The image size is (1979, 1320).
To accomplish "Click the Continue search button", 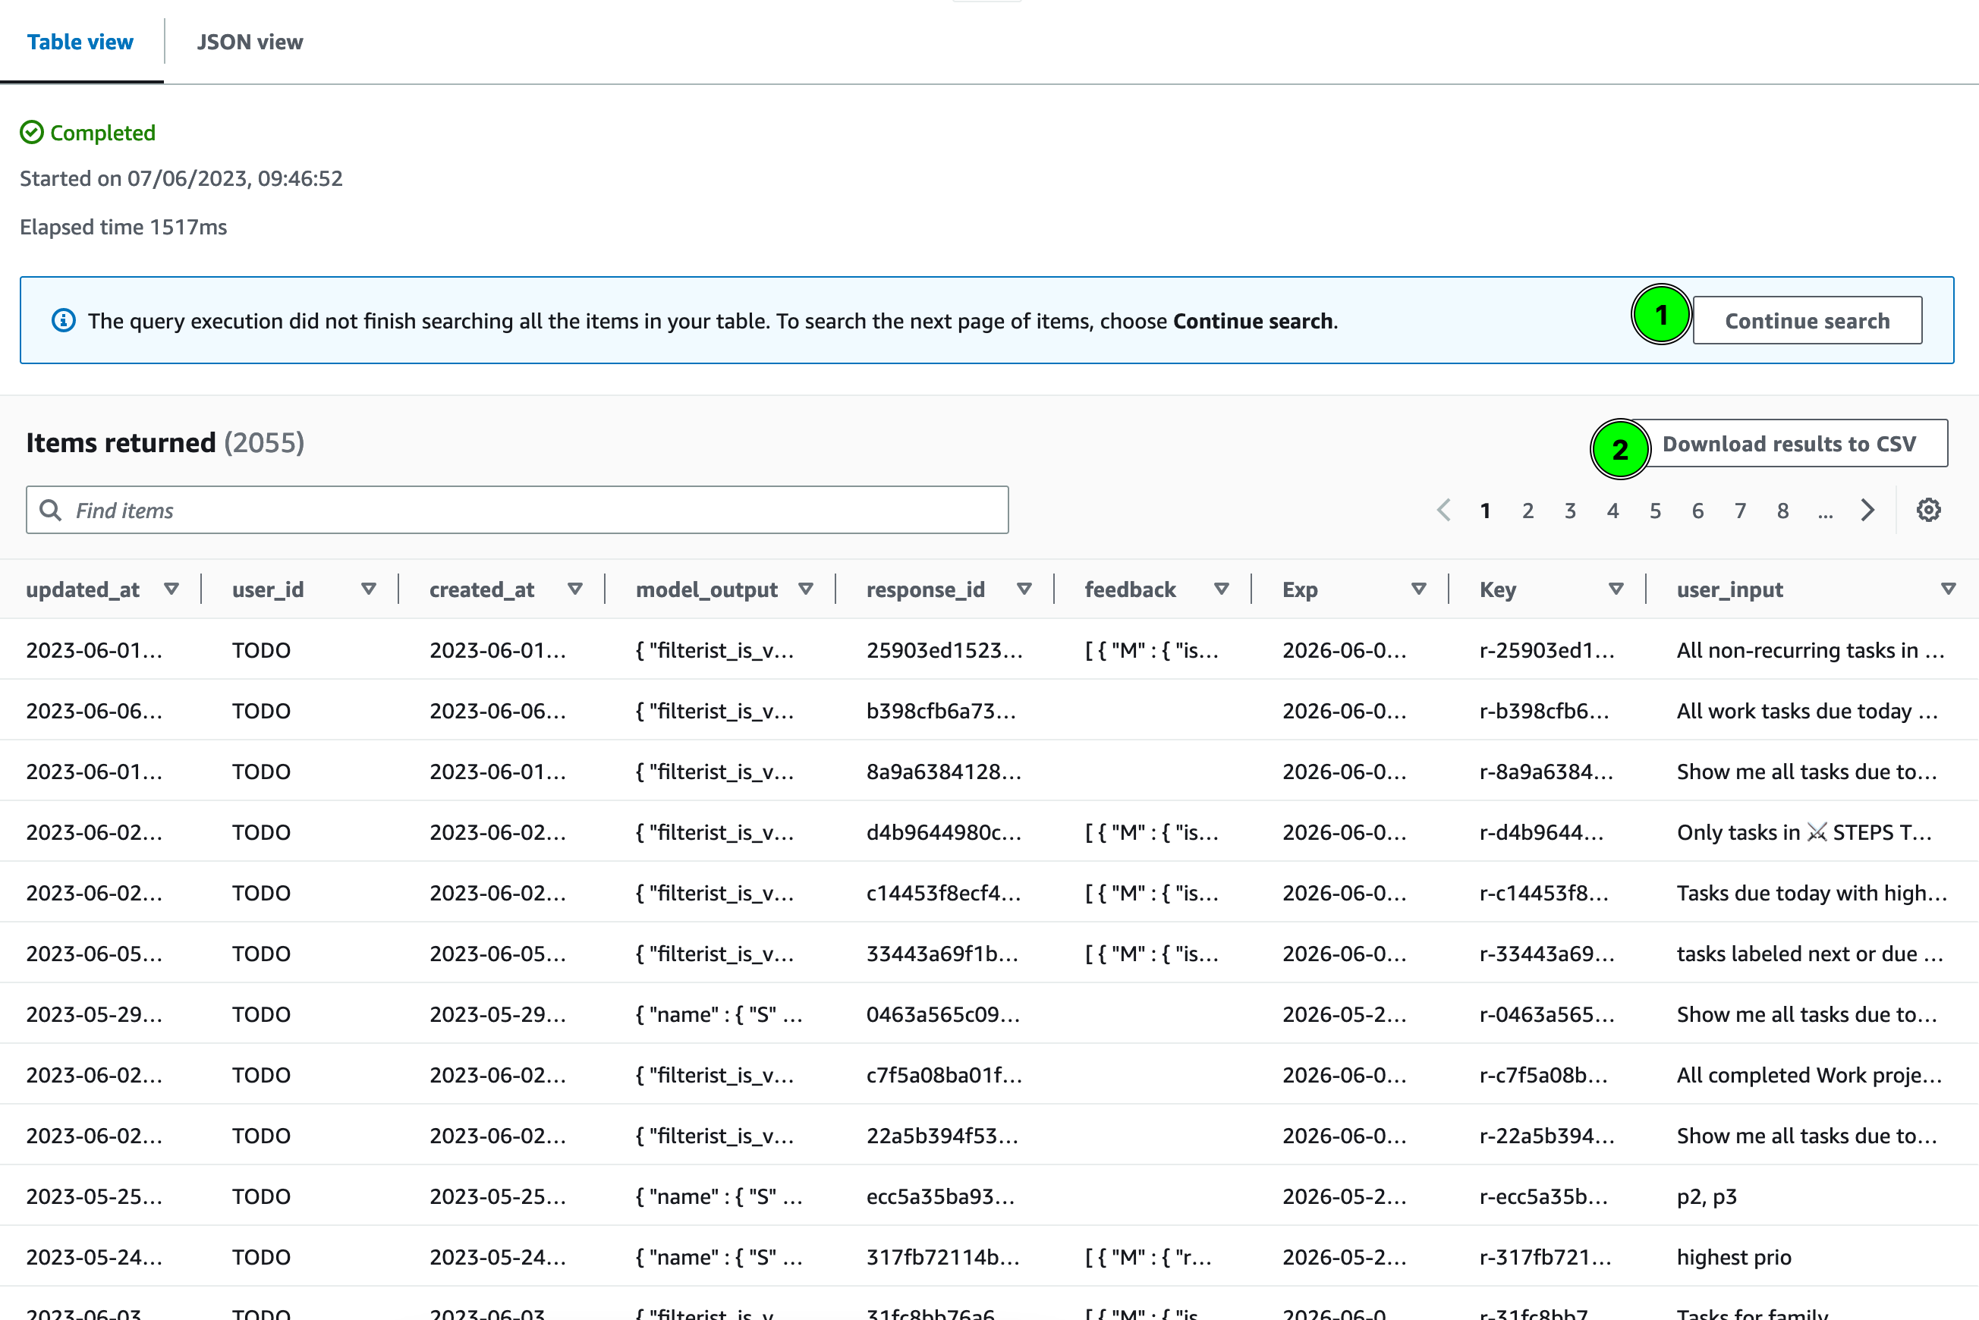I will click(x=1808, y=320).
